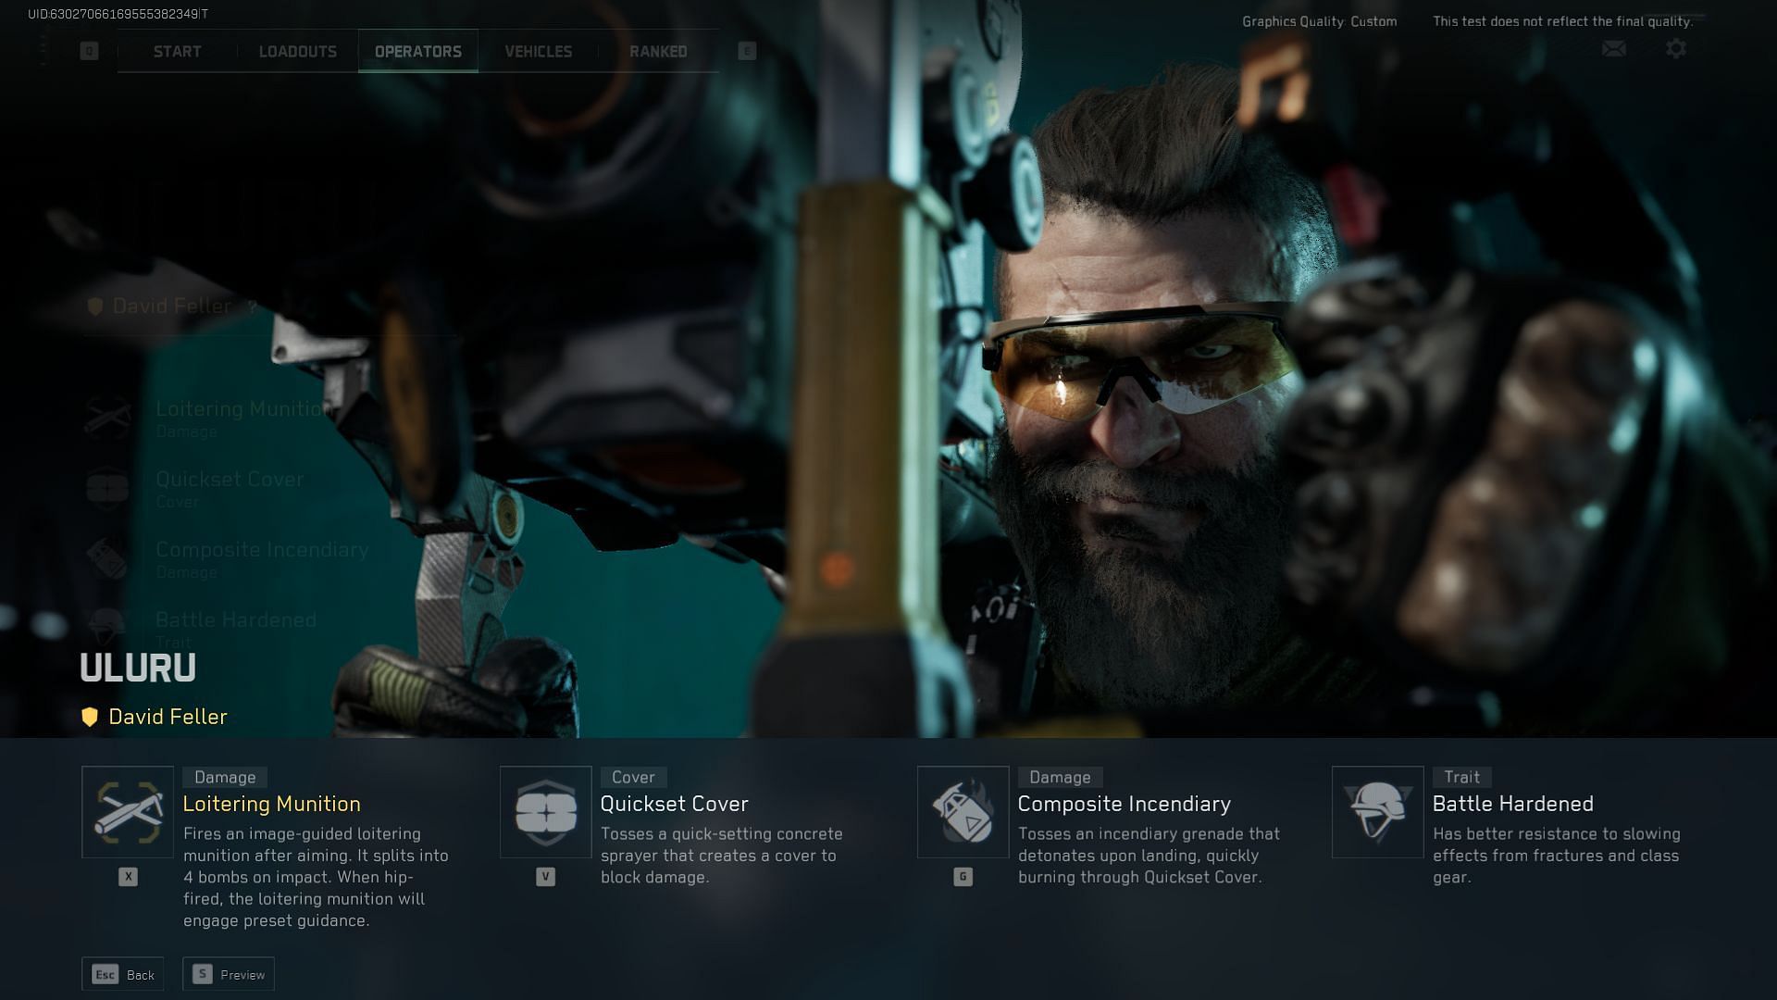Select the Battle Hardened trait icon
The width and height of the screenshot is (1777, 1000).
pyautogui.click(x=1376, y=811)
